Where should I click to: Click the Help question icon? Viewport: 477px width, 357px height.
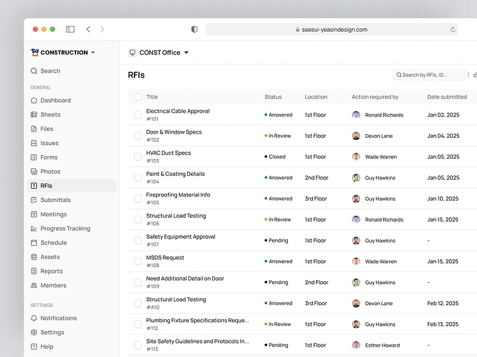tap(34, 347)
